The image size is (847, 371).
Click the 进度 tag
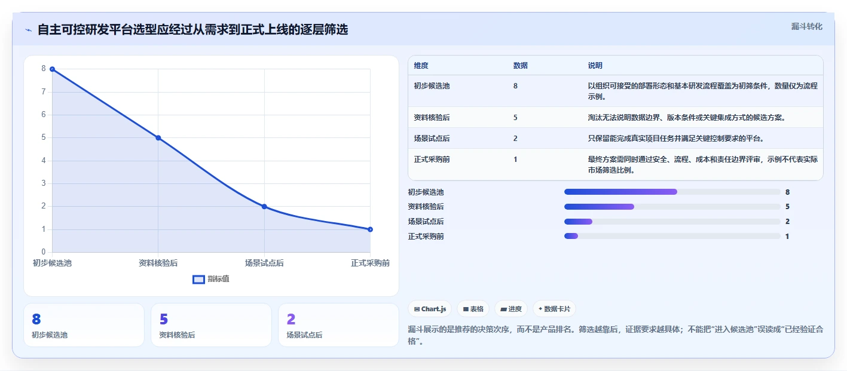point(511,309)
